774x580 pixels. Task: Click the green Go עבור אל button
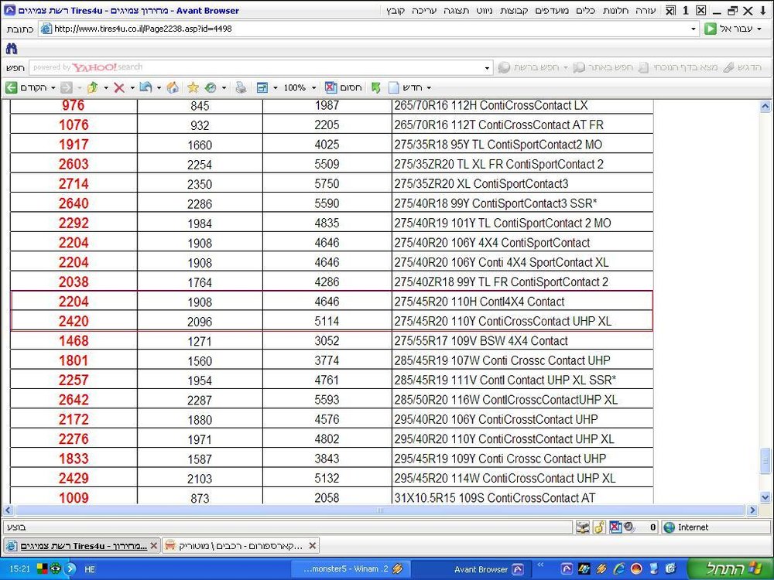711,29
